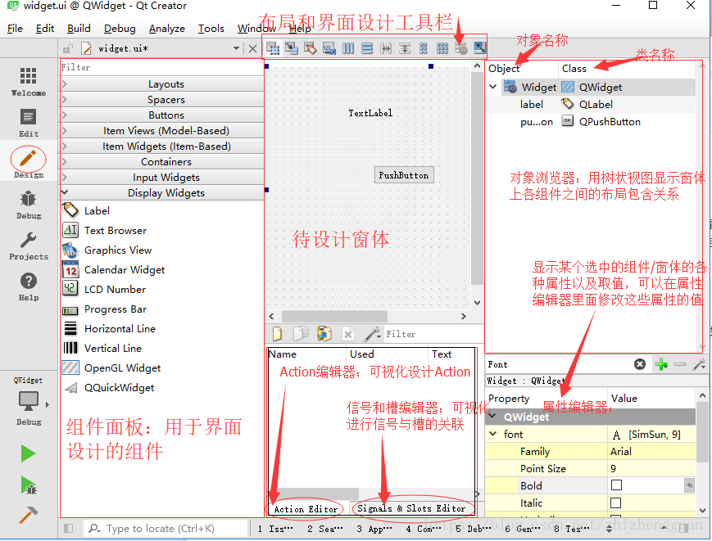Expand the Input Widgets category
This screenshot has height=541, width=712.
162,178
